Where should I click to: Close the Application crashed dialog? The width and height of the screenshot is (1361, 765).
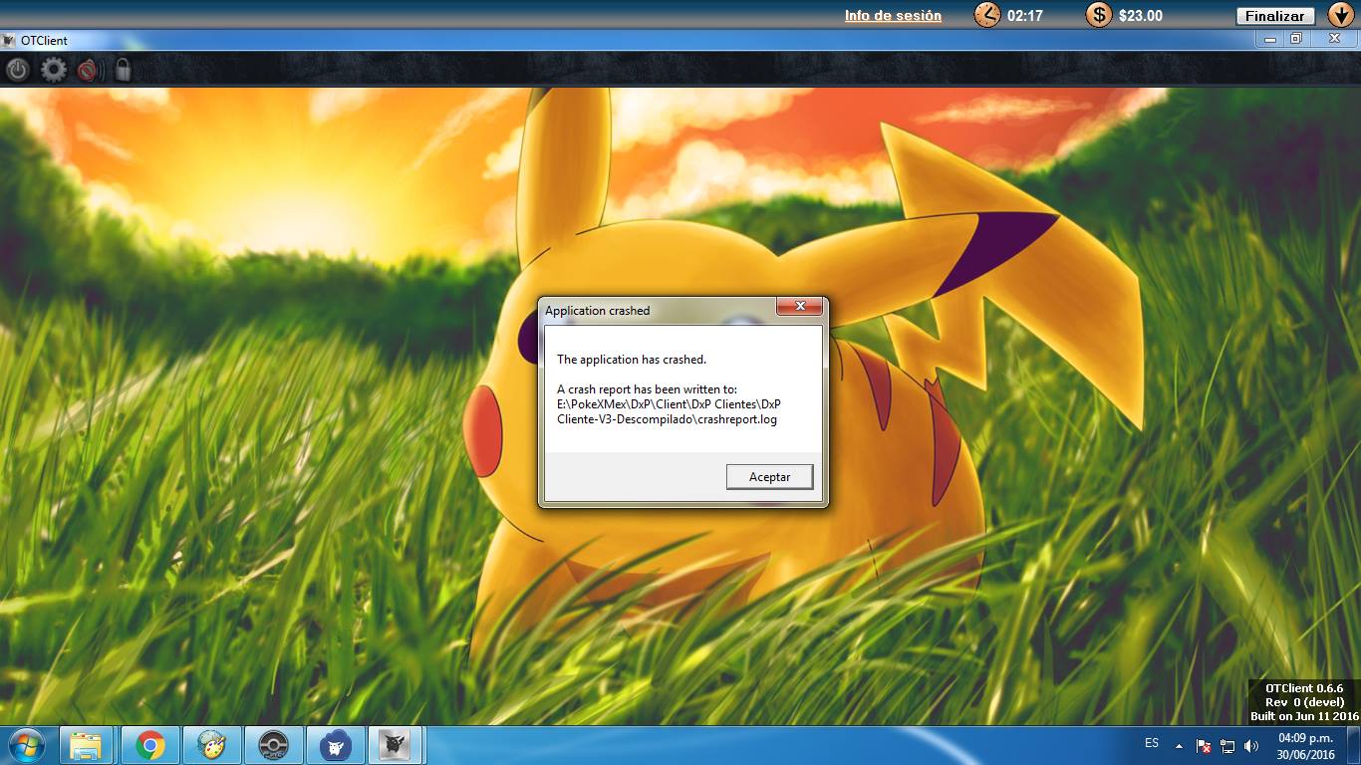tap(799, 307)
